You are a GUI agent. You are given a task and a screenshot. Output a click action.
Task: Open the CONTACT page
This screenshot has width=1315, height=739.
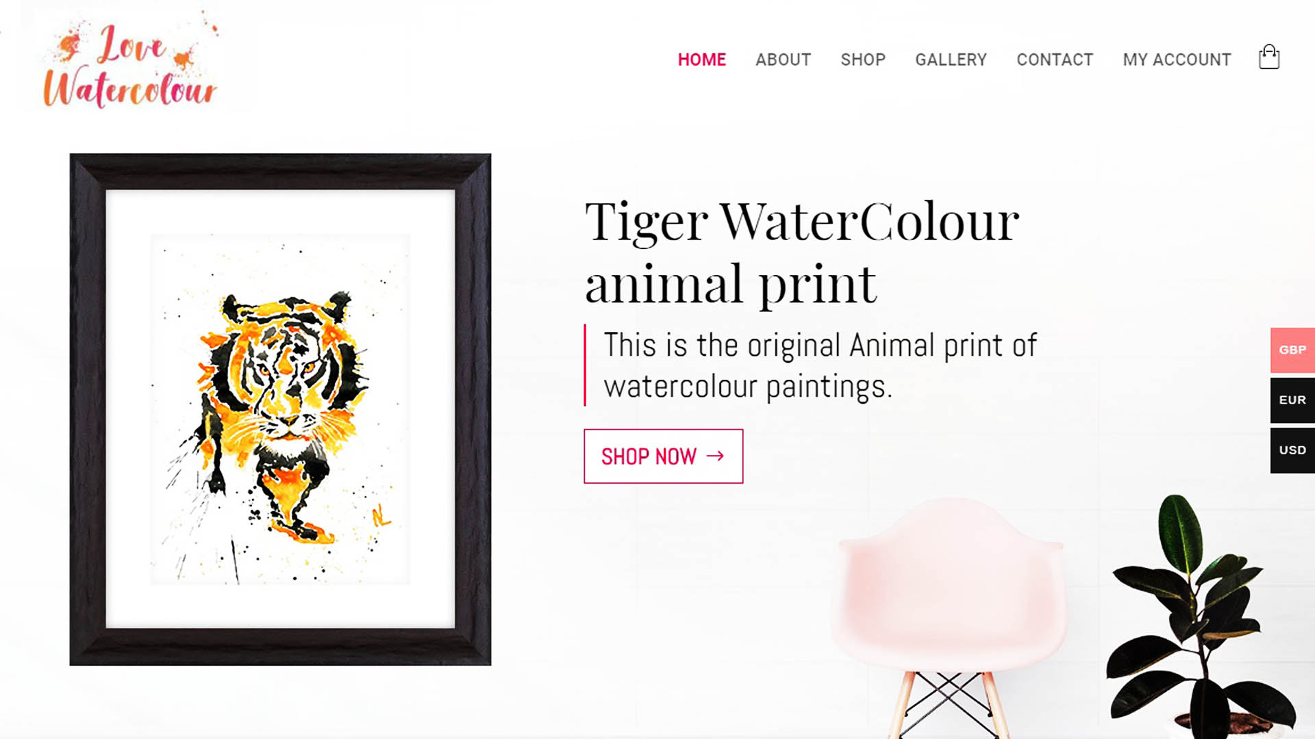tap(1055, 60)
